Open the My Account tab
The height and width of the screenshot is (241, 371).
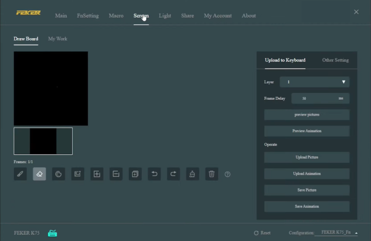[x=218, y=16]
